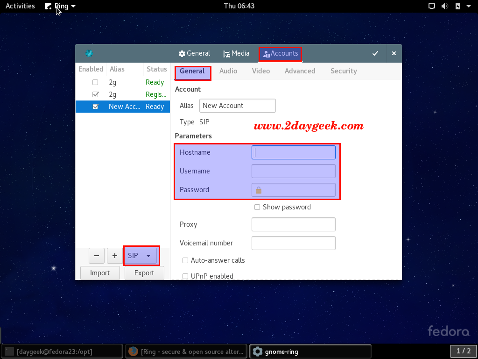Click the Enabled column header

point(91,69)
